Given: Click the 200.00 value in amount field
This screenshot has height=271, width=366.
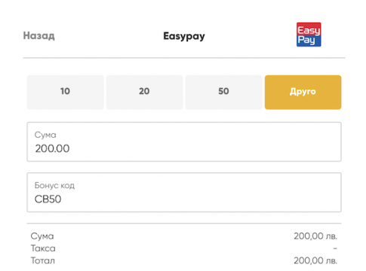Looking at the screenshot, I should (52, 148).
